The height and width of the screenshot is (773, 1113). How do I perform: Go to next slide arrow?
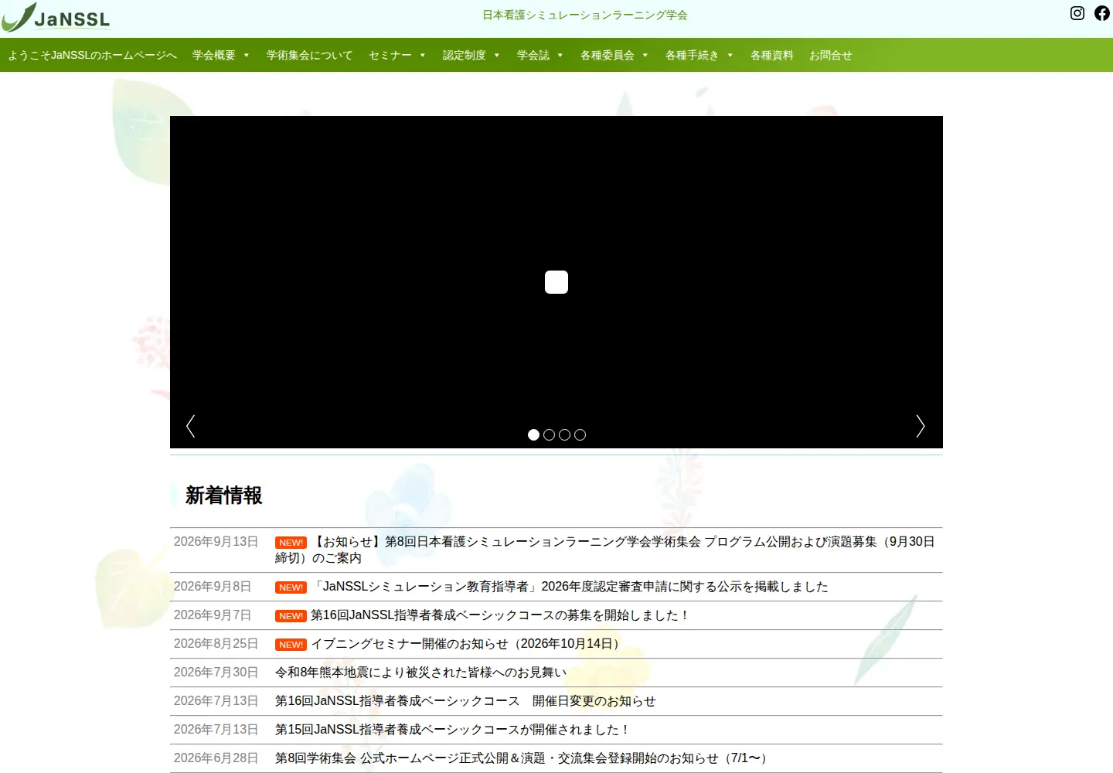(x=921, y=426)
